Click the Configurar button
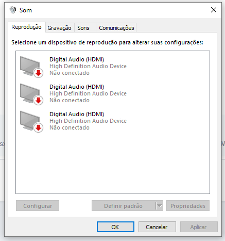Viewport: 225px width, 241px height. [x=38, y=205]
